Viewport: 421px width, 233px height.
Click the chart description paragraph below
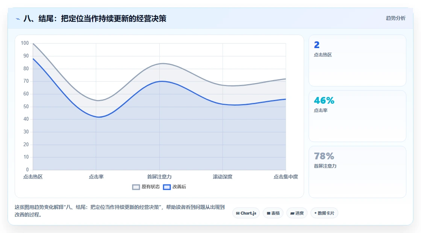click(120, 211)
